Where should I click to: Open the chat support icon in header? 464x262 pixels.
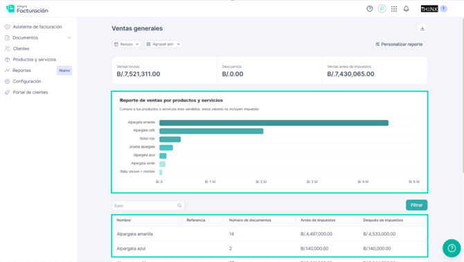click(x=382, y=9)
